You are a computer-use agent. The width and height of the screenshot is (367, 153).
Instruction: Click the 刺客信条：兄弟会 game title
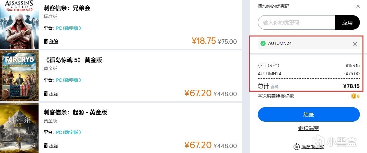point(67,8)
